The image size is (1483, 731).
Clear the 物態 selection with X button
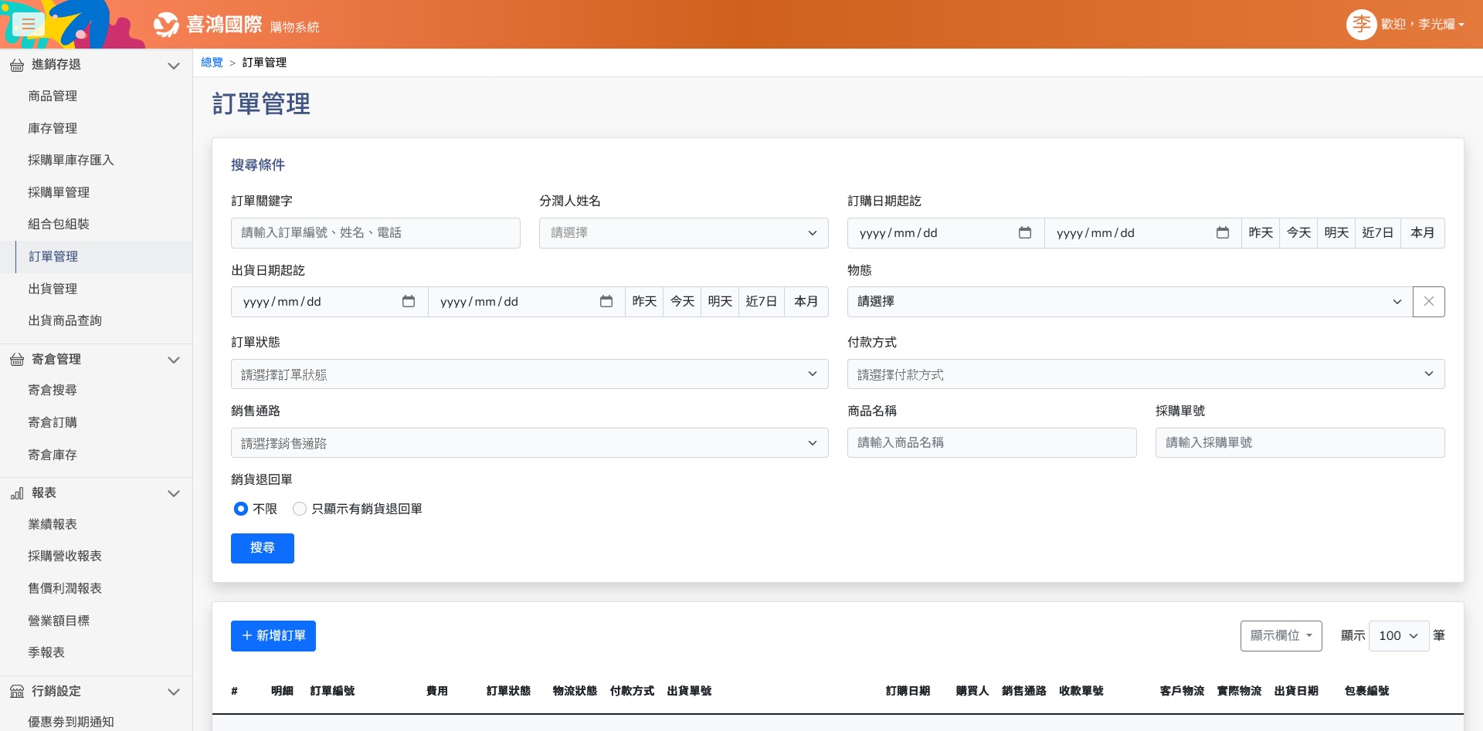pos(1428,302)
